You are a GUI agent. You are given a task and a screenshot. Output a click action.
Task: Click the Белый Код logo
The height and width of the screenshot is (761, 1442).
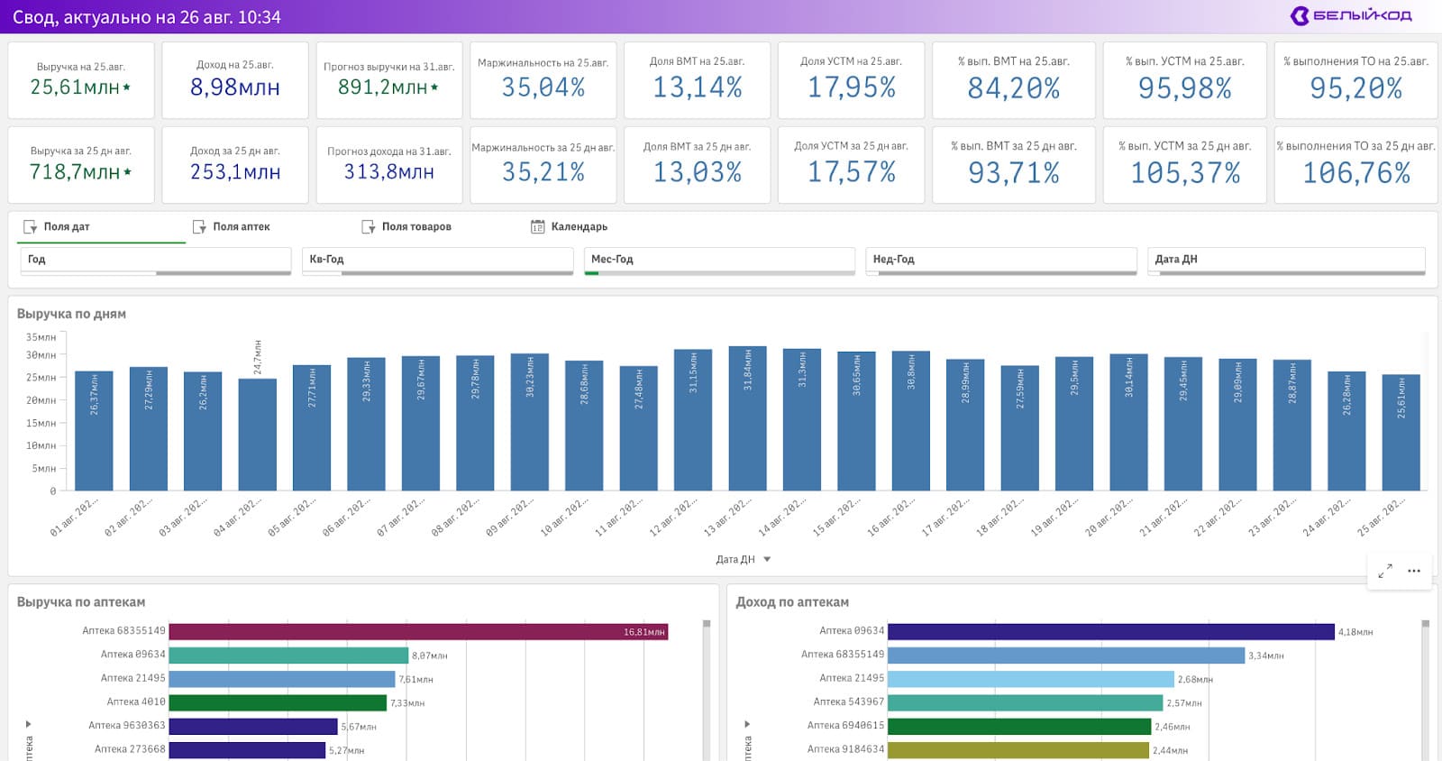pos(1351,15)
